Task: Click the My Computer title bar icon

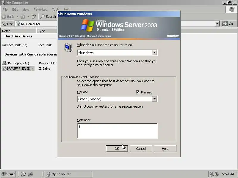Action: pyautogui.click(x=3, y=3)
